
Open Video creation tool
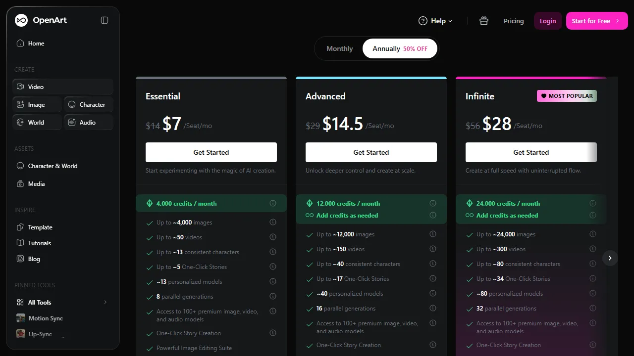(63, 87)
